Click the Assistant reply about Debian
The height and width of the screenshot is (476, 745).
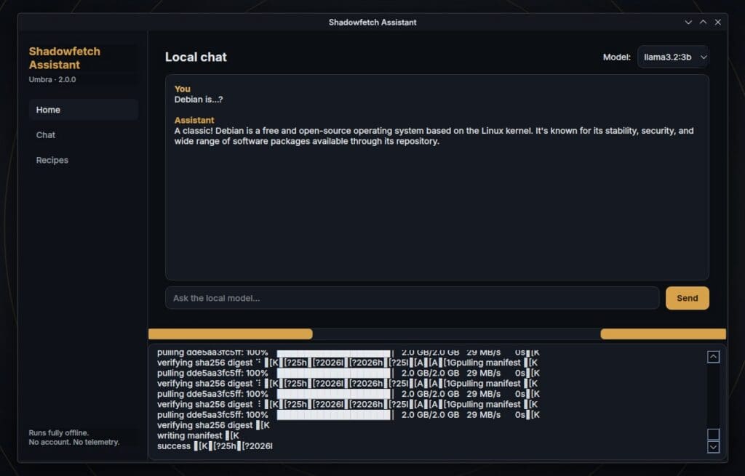click(434, 136)
